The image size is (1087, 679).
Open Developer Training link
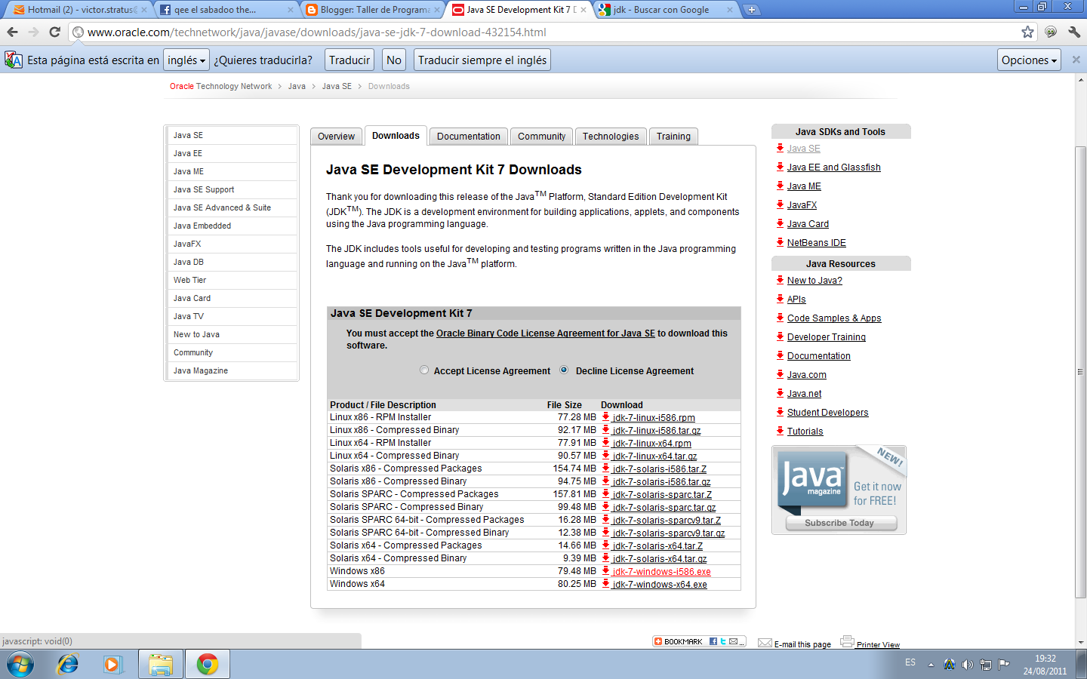[x=827, y=336]
